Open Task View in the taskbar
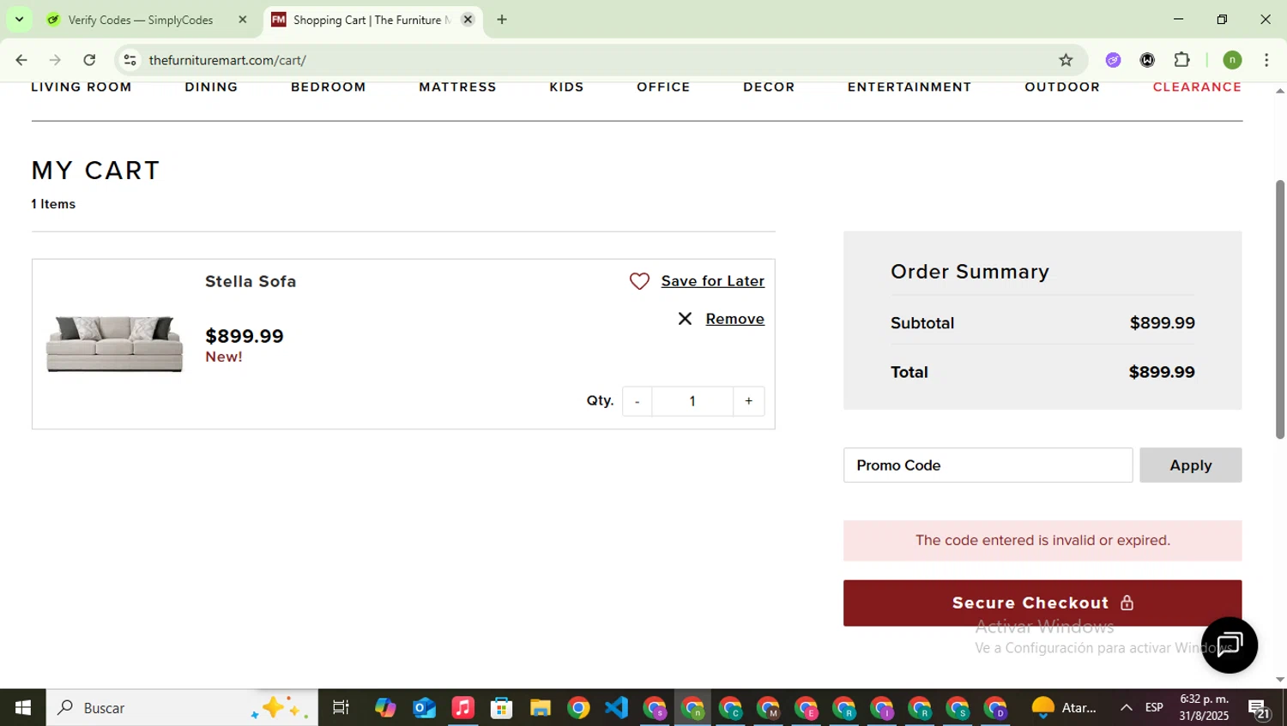The width and height of the screenshot is (1287, 726). (x=341, y=708)
